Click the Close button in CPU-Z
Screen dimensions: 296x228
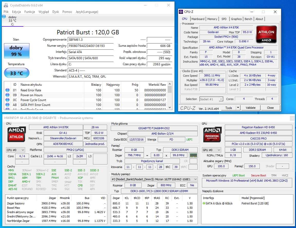pyautogui.click(x=270, y=108)
